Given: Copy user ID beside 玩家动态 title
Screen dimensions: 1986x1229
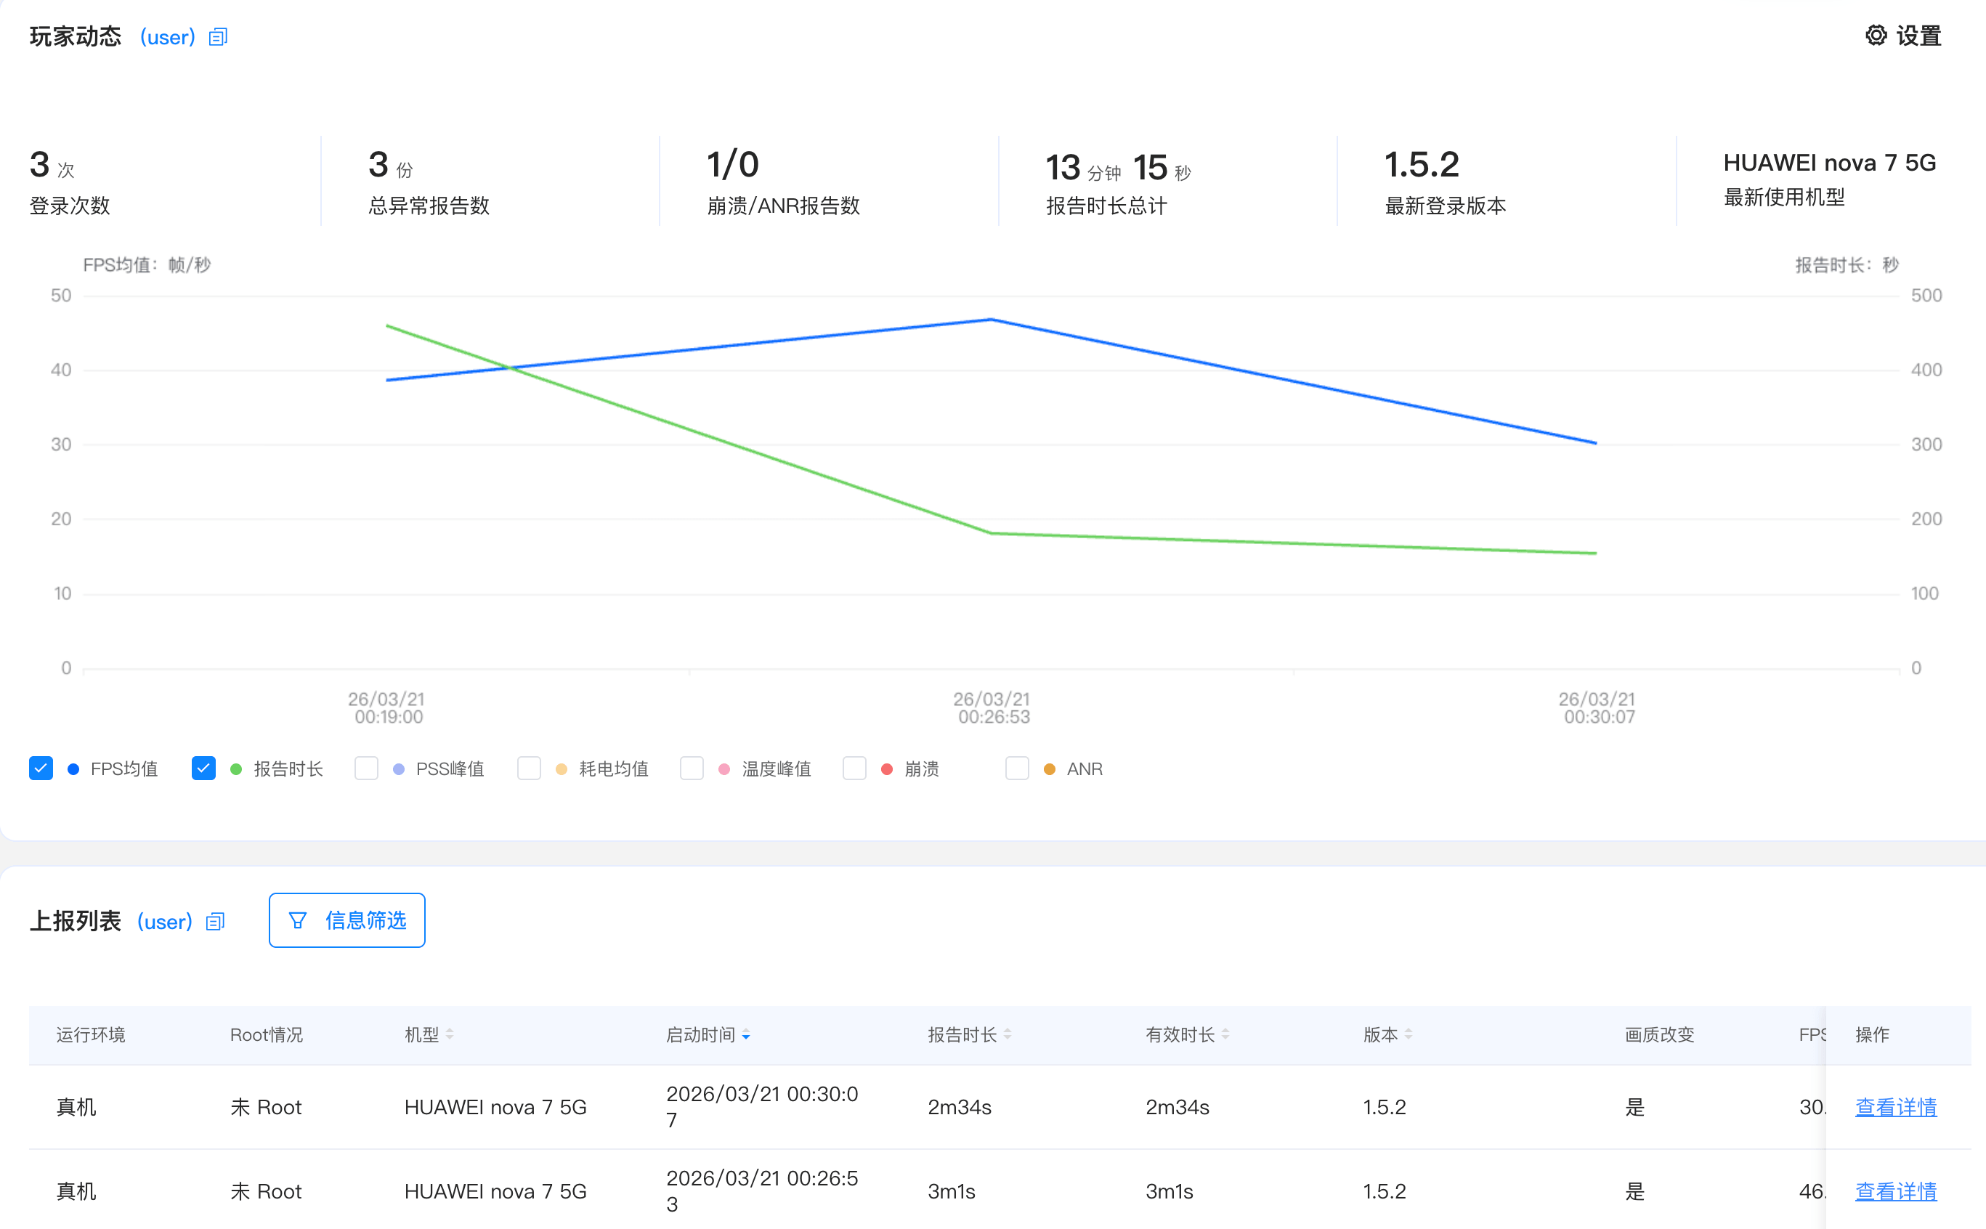Looking at the screenshot, I should pos(218,37).
